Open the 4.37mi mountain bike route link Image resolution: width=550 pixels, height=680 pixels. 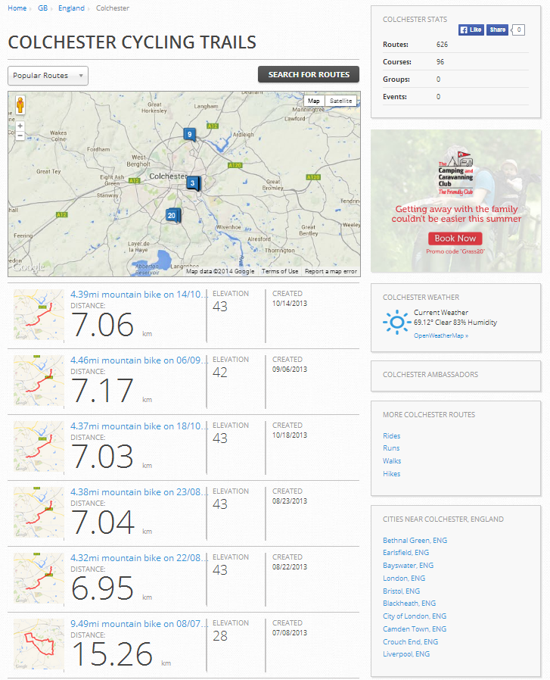pos(138,426)
